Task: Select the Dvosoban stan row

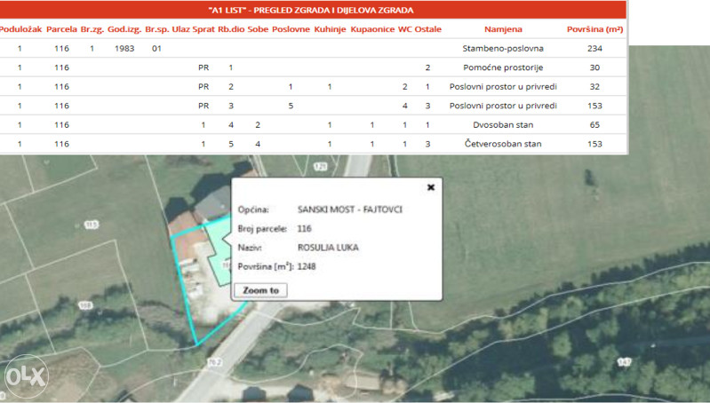Action: point(503,125)
